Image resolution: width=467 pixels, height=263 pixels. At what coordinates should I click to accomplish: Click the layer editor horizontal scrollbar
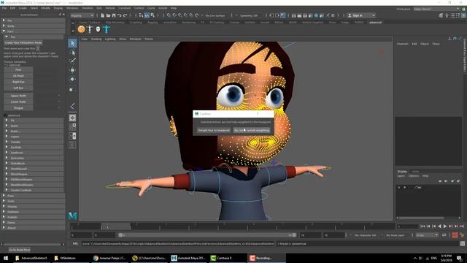tap(421, 218)
